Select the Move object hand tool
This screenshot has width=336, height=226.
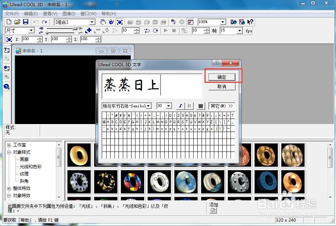pyautogui.click(x=103, y=22)
